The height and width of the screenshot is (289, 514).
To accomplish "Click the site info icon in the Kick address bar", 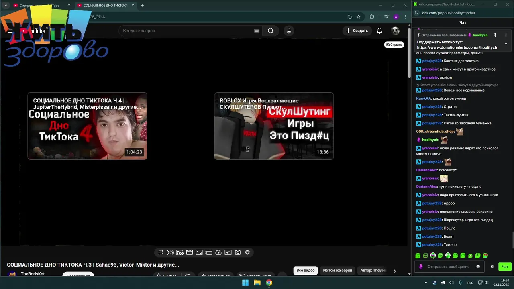I will click(x=416, y=13).
